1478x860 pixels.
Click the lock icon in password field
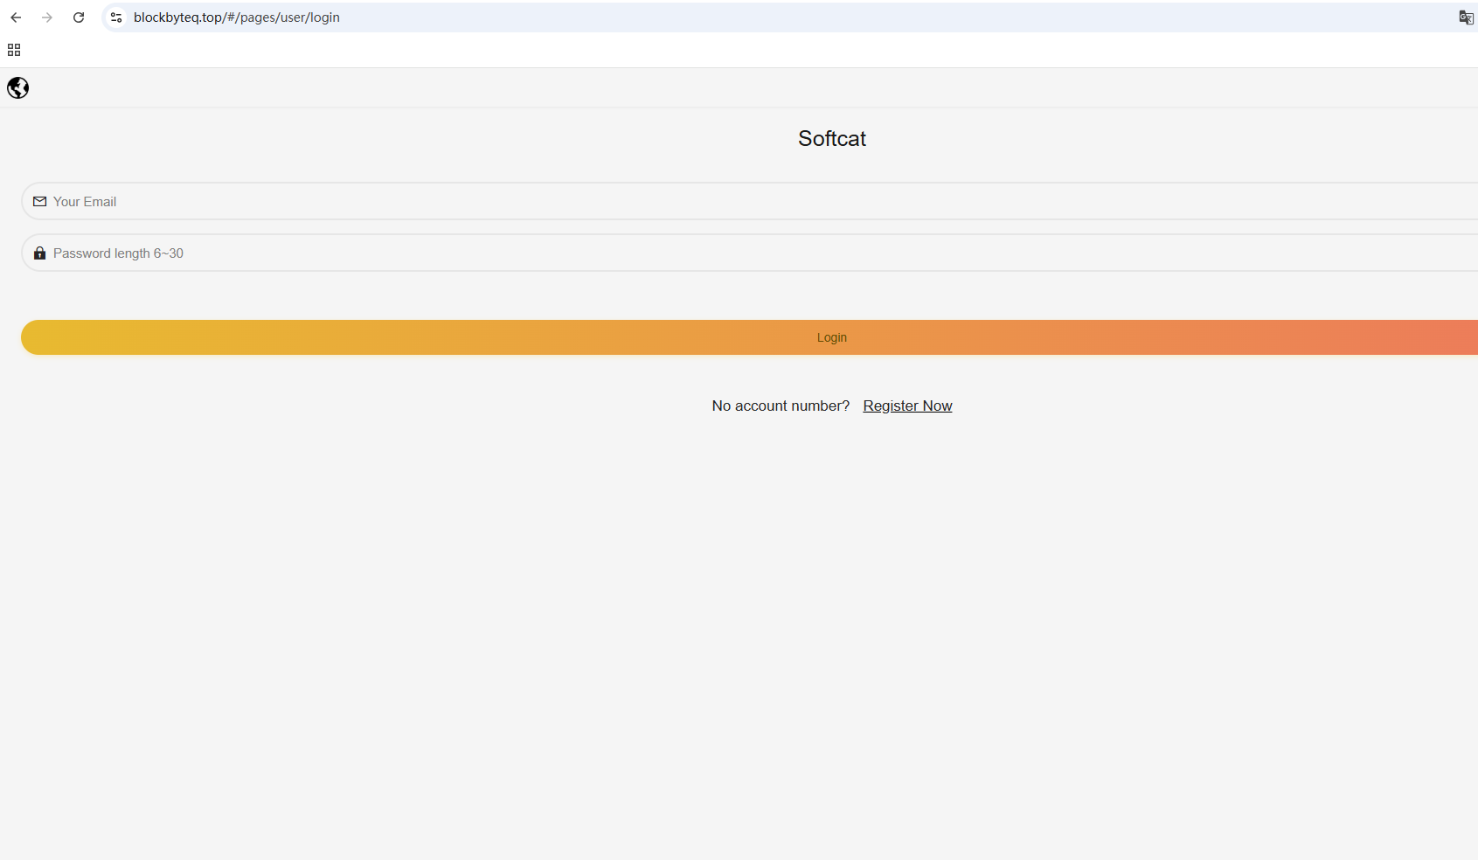39,253
